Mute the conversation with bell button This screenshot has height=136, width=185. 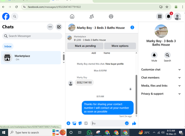tap(154, 55)
